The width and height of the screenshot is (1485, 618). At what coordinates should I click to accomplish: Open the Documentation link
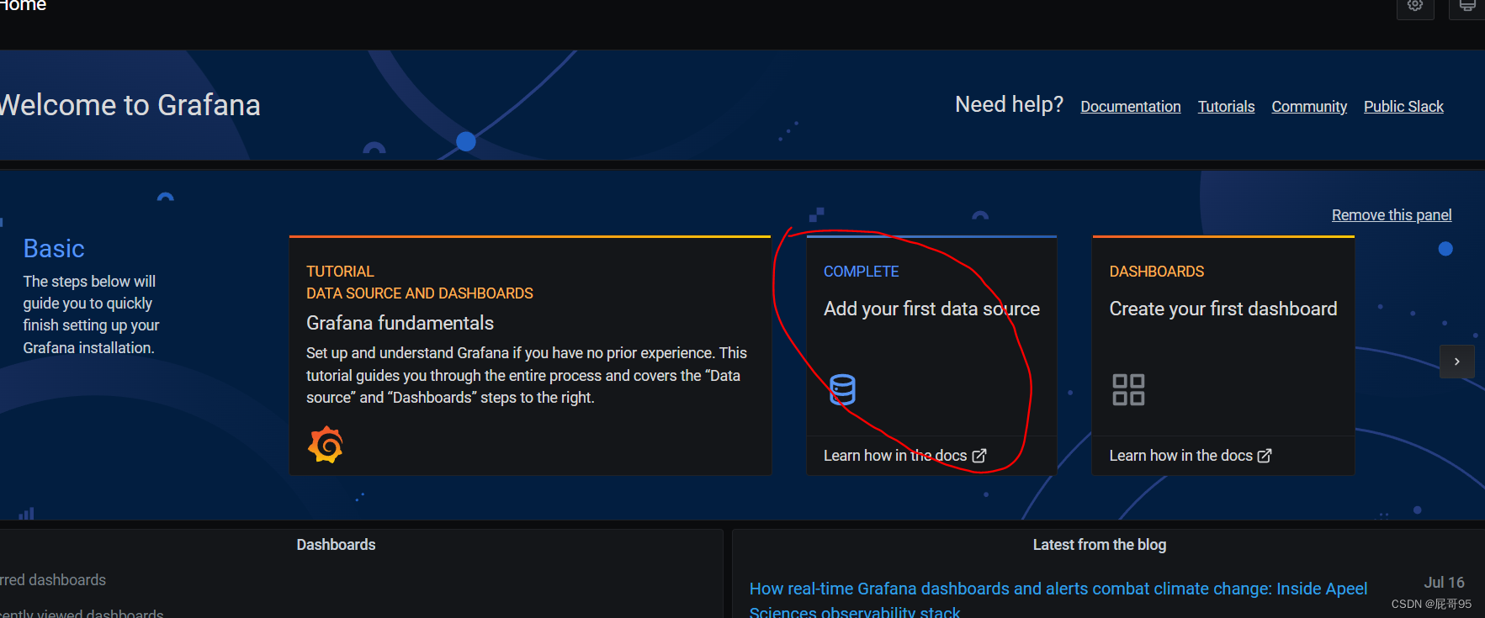(1131, 107)
